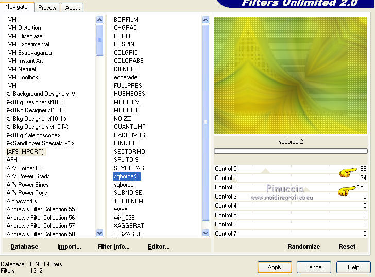Viewport: 375px width, 277px height.
Task: Select the MIRROFF filter
Action: coord(126,110)
